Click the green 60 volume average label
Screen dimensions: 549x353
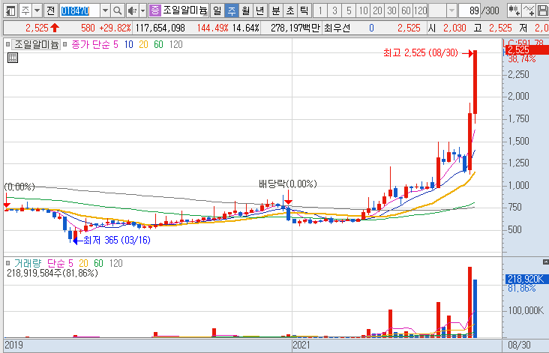tap(98, 263)
